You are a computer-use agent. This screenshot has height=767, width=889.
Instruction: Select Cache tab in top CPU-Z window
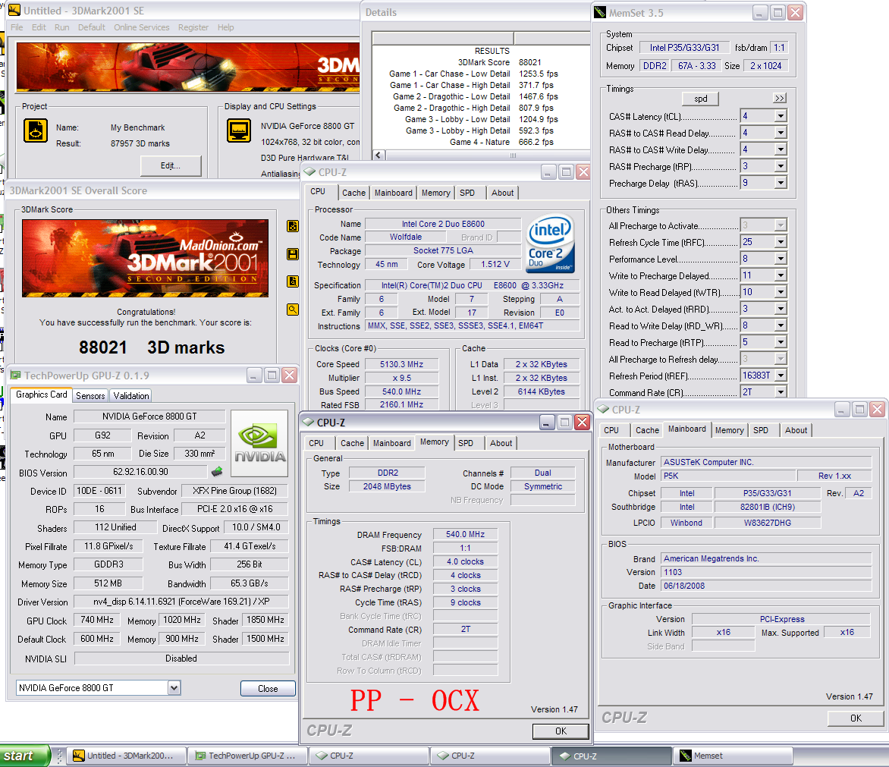coord(353,193)
